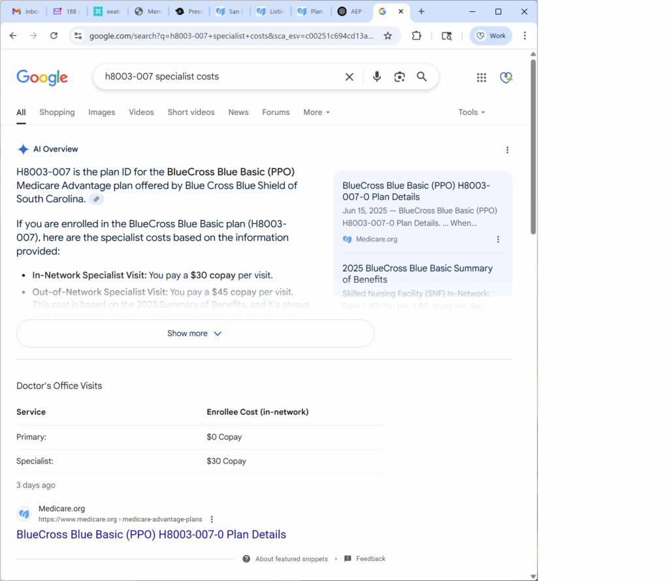Go back to the previous page

pyautogui.click(x=13, y=36)
